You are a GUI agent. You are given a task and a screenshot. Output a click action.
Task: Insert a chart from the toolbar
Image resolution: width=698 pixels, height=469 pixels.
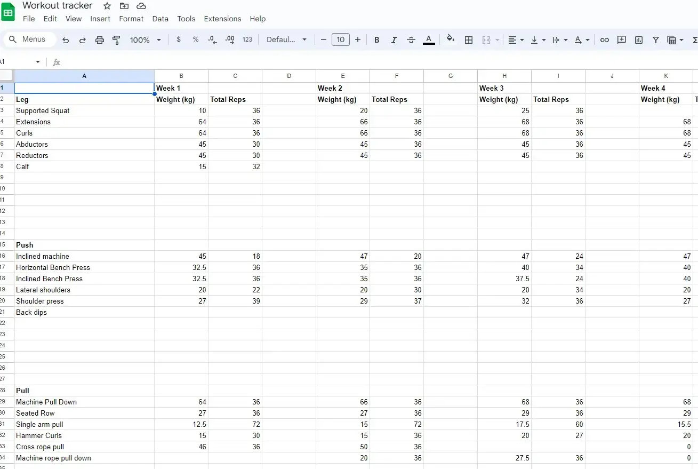pyautogui.click(x=638, y=40)
